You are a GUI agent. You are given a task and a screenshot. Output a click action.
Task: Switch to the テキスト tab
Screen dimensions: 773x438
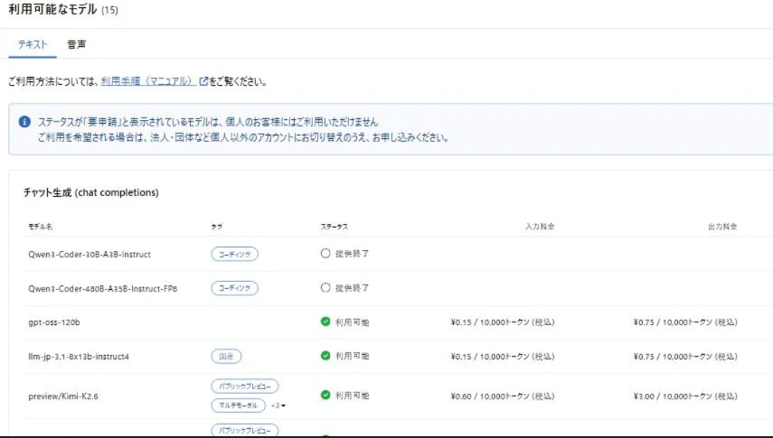[33, 44]
